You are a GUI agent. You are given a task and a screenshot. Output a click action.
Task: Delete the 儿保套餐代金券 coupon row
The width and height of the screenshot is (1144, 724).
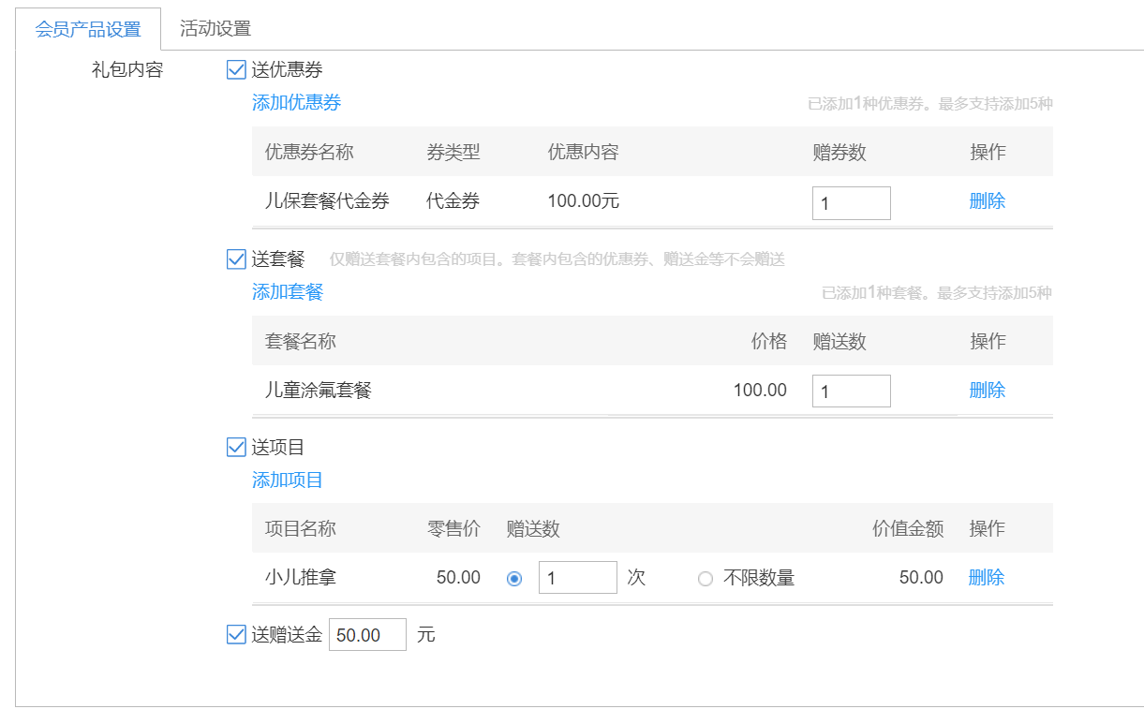click(987, 201)
